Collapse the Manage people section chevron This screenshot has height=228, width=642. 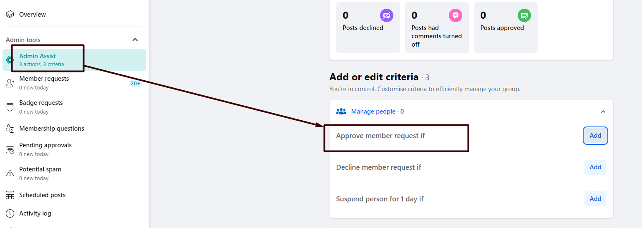coord(603,112)
